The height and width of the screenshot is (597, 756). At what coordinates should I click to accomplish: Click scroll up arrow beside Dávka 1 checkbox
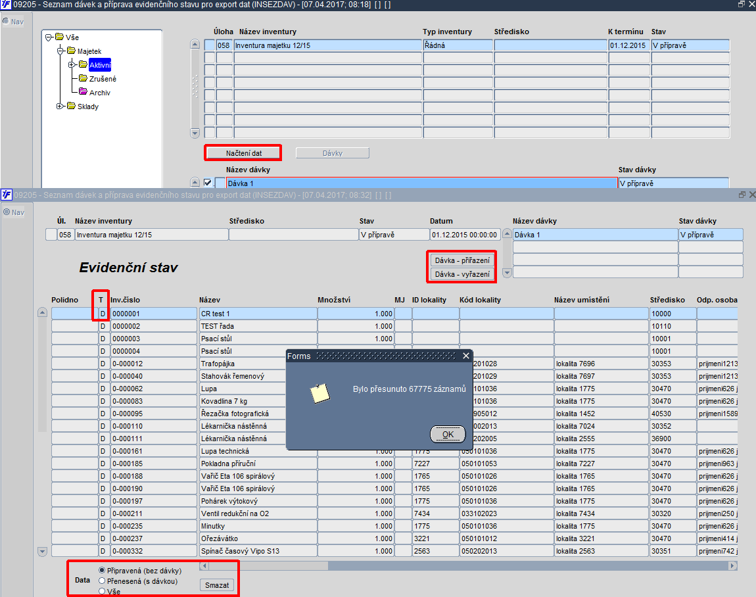(x=195, y=182)
